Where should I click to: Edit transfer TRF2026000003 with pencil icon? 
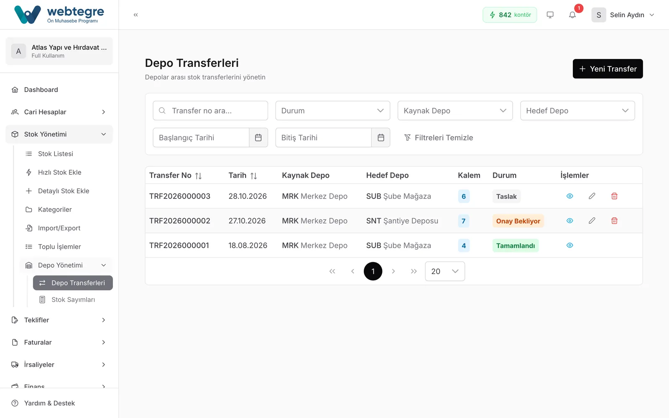[592, 196]
